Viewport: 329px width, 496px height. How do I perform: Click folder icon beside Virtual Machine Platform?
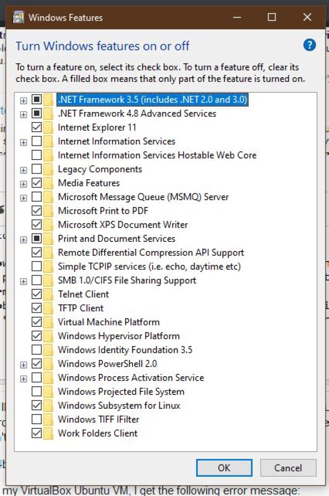(48, 322)
